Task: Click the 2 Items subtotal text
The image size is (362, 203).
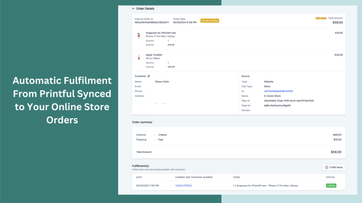Action: pyautogui.click(x=162, y=135)
